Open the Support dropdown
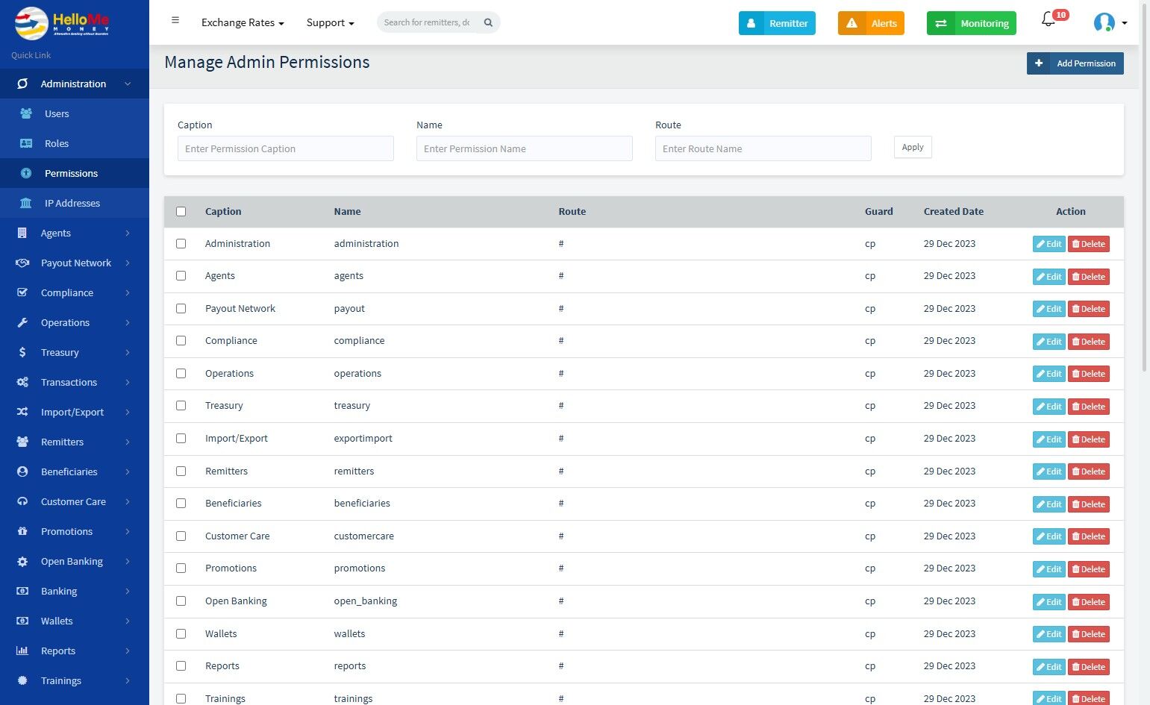 pyautogui.click(x=330, y=22)
